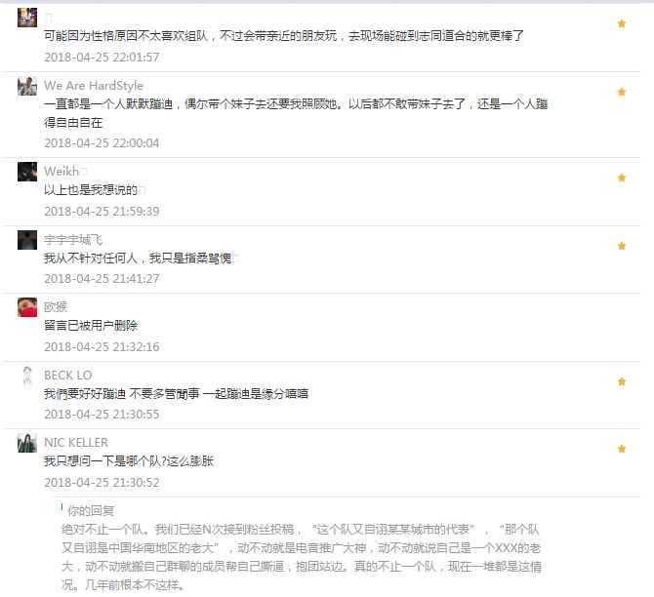Open We Are HardStyle's avatar

(x=27, y=86)
